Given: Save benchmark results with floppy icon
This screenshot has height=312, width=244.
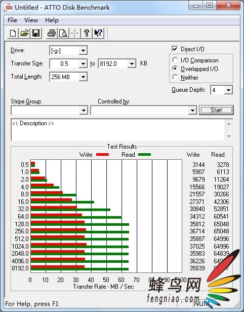Looking at the screenshot, I should point(36,33).
